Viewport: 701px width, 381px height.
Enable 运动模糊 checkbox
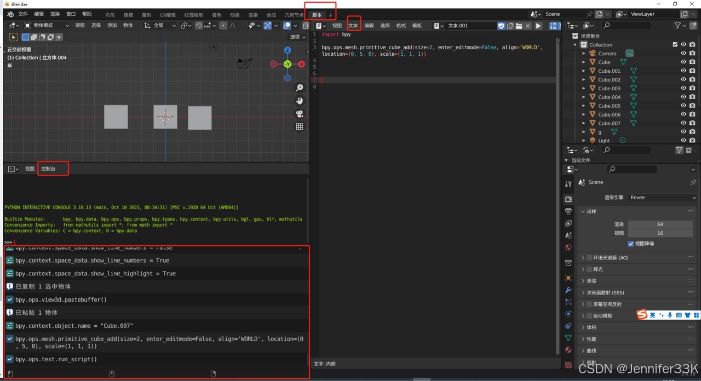coord(589,316)
